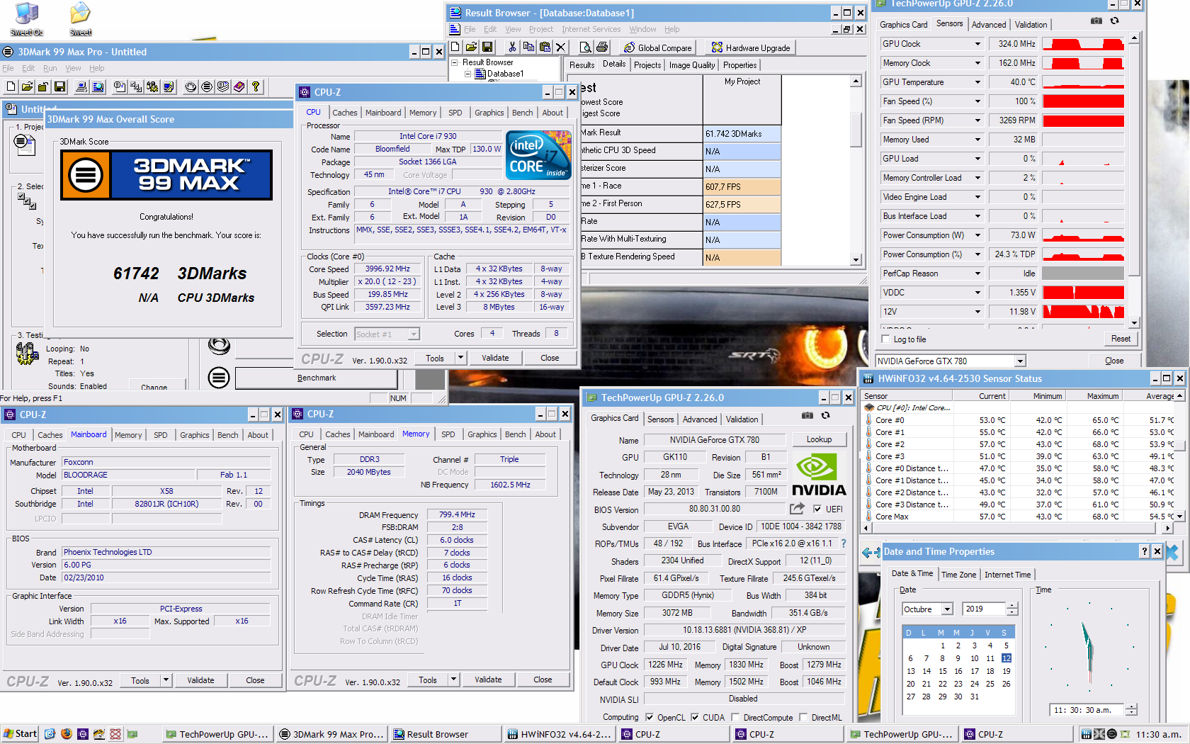Switch to Image Quality tab in Result Browser
Viewport: 1190px width, 744px height.
(x=691, y=65)
